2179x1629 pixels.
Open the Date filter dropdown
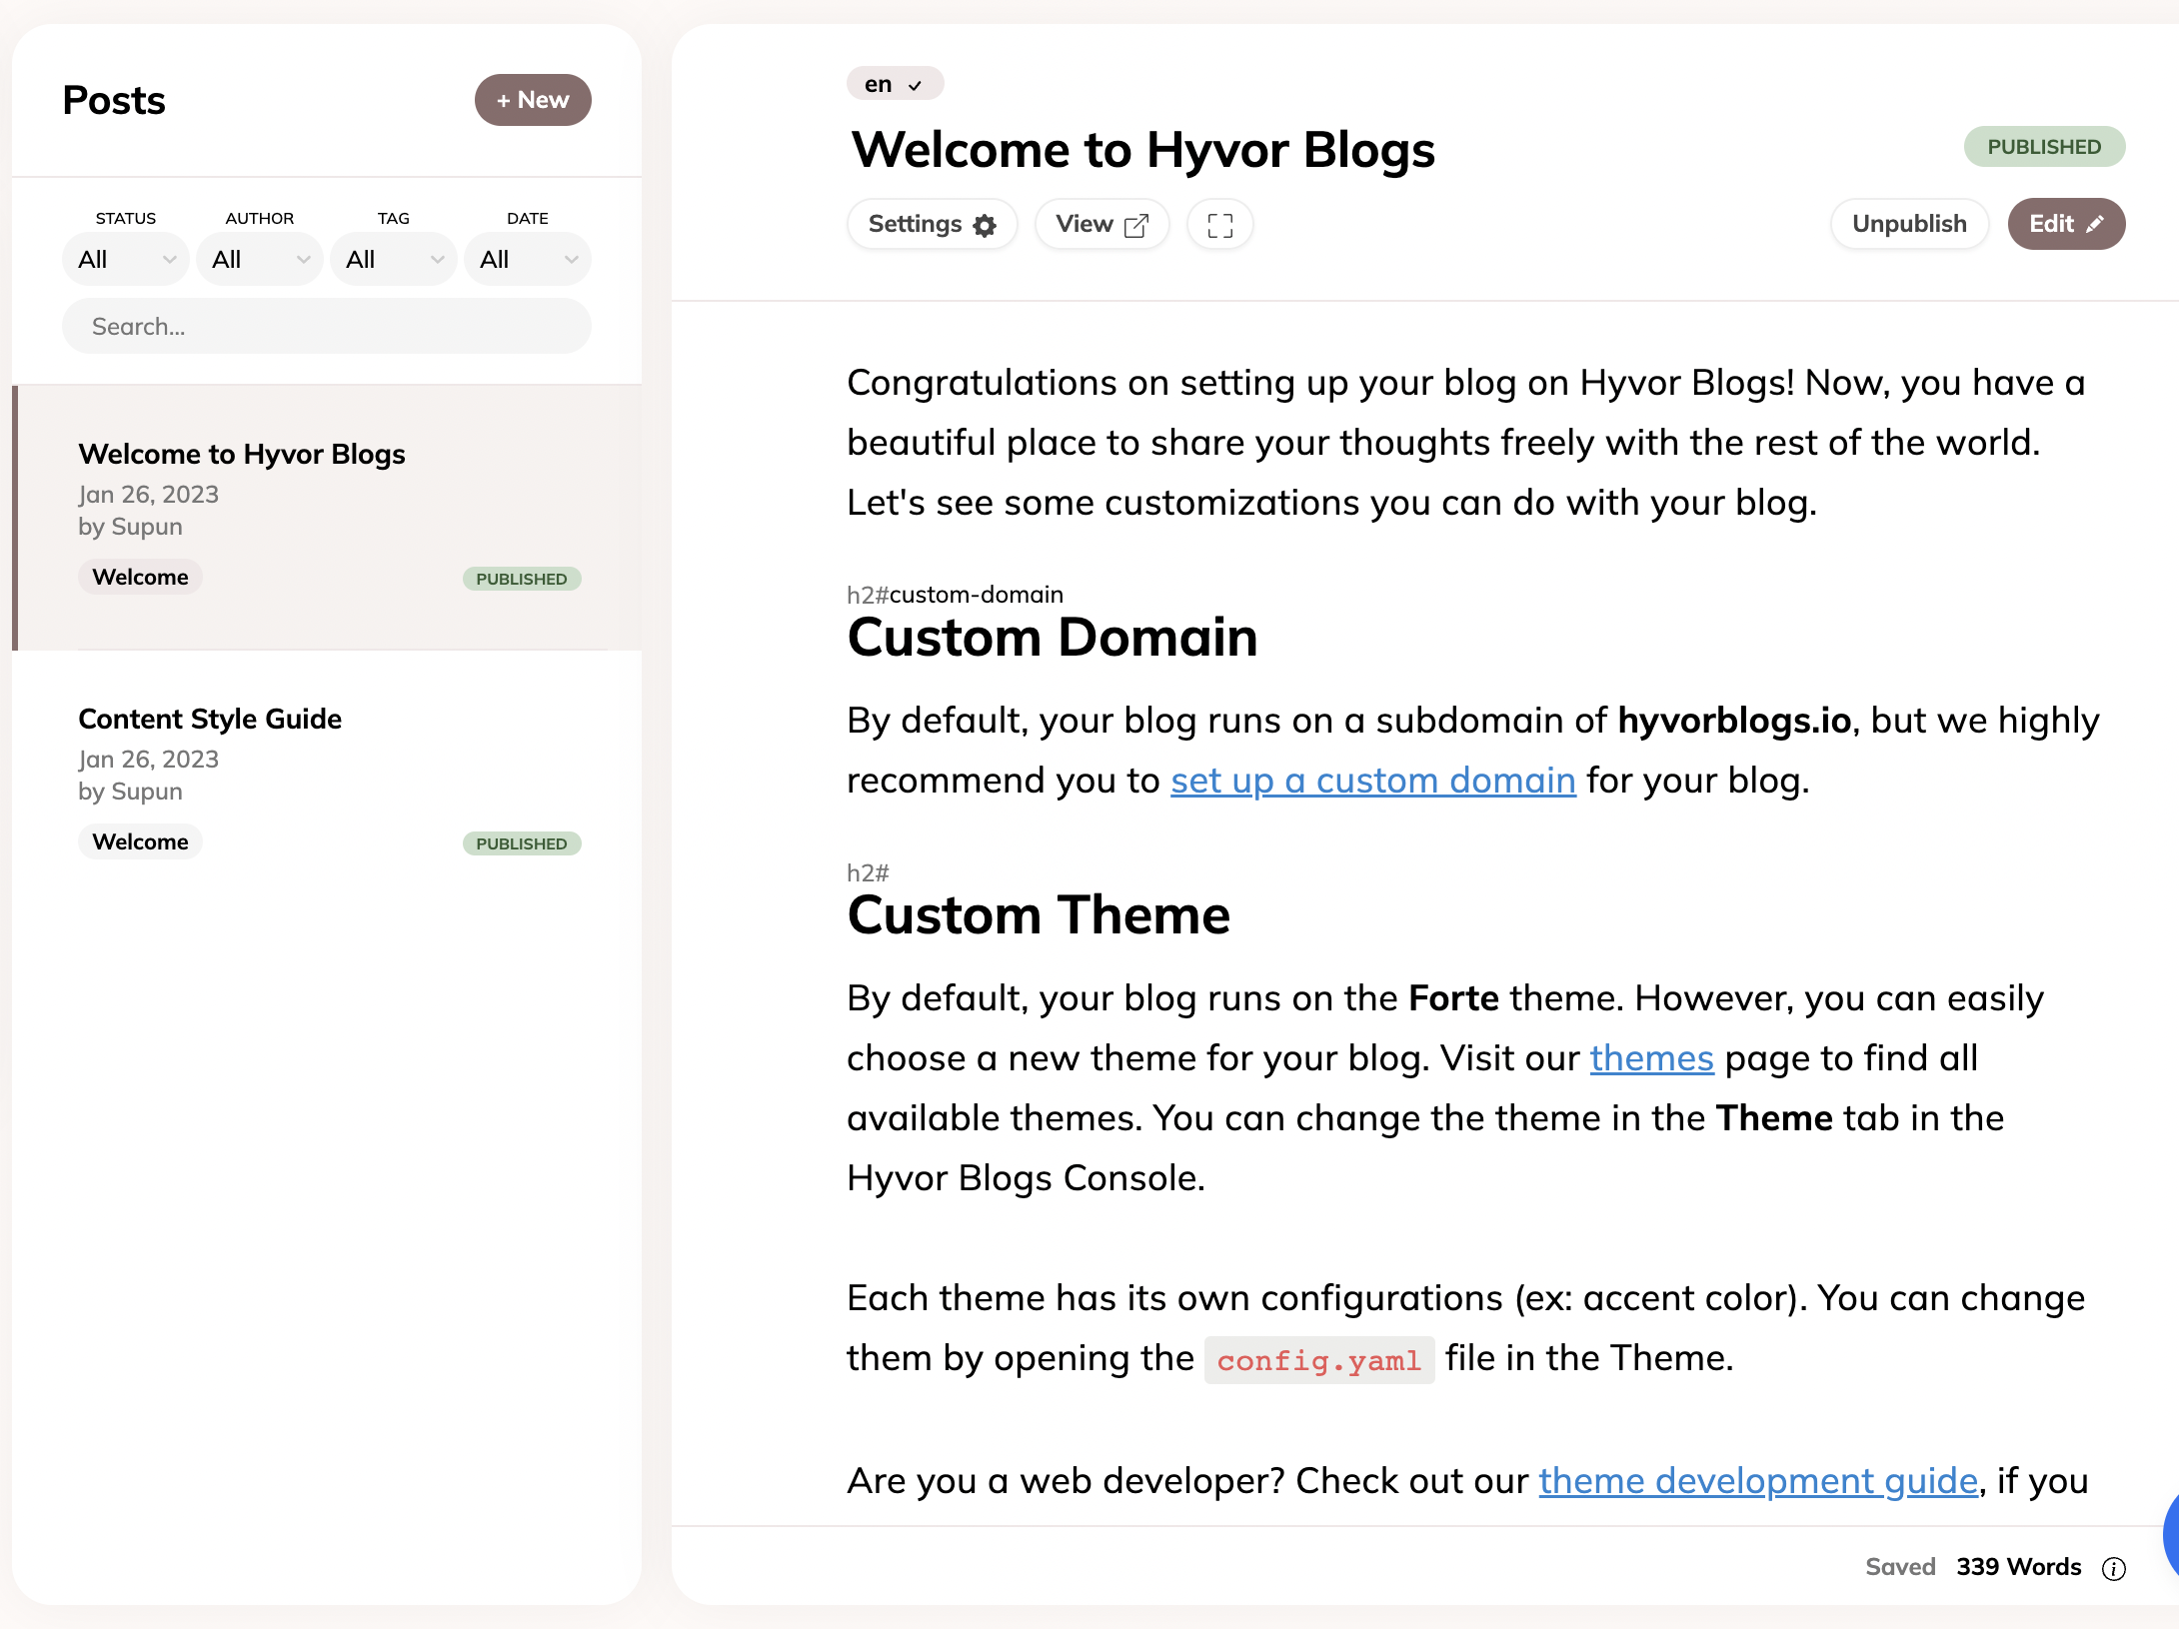click(528, 260)
